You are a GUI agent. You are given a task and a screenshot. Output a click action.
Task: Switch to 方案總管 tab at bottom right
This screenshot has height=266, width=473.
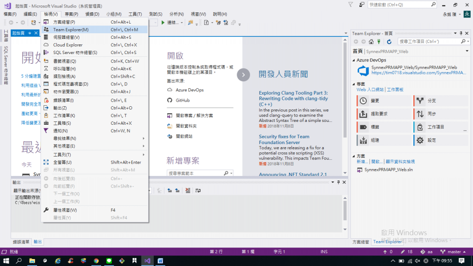coord(361,242)
